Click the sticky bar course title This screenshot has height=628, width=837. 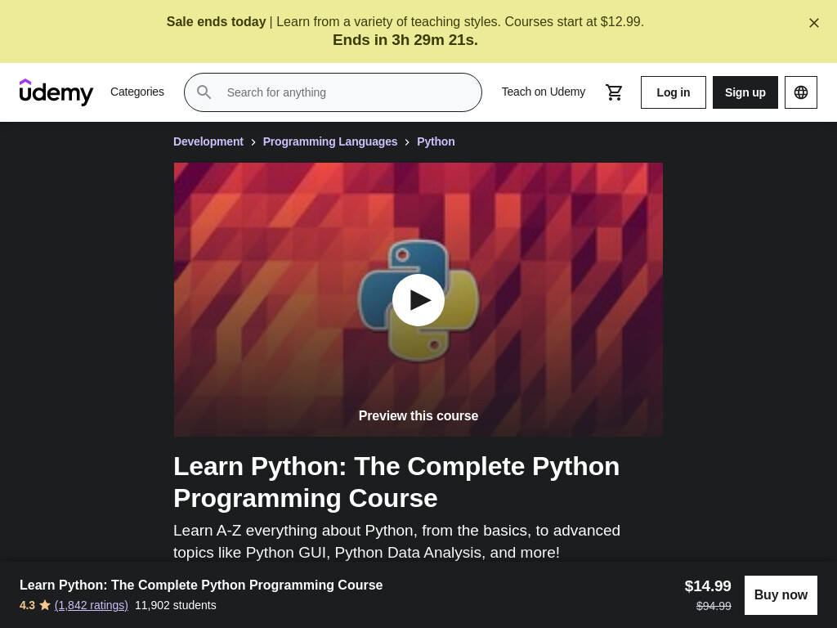tap(201, 585)
